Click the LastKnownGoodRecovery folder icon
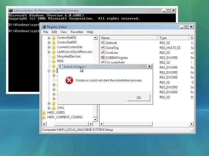Image resolution: width=209 pixels, height=156 pixels. click(54, 52)
